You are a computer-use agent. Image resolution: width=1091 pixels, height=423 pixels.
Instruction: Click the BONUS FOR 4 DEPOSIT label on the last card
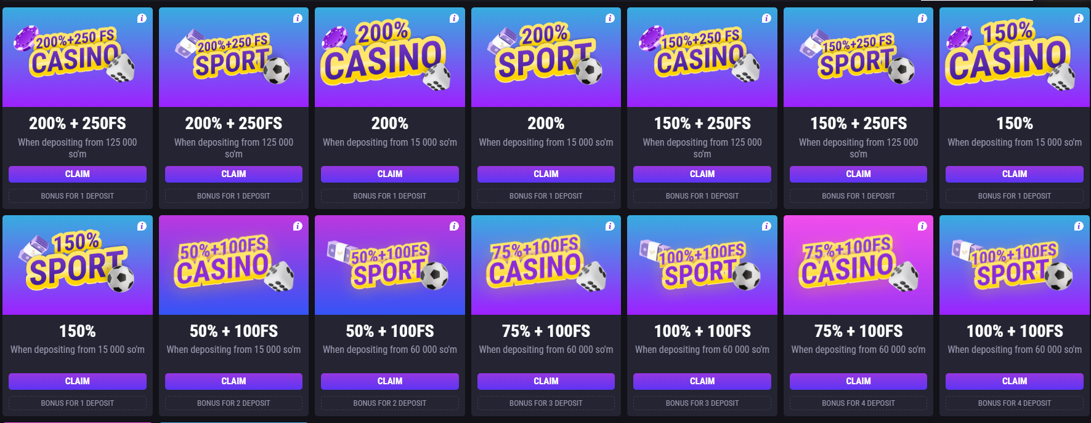pos(1014,403)
